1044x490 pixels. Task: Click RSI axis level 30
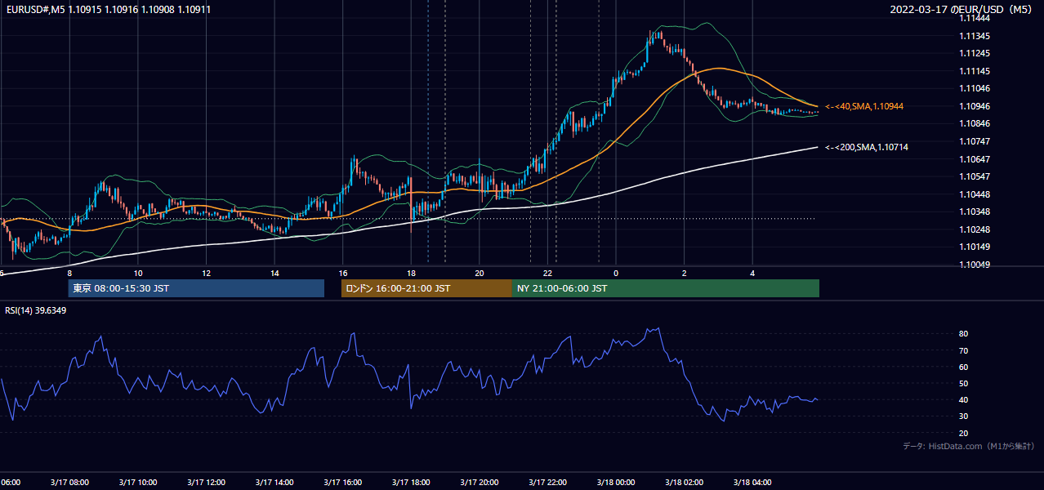964,416
